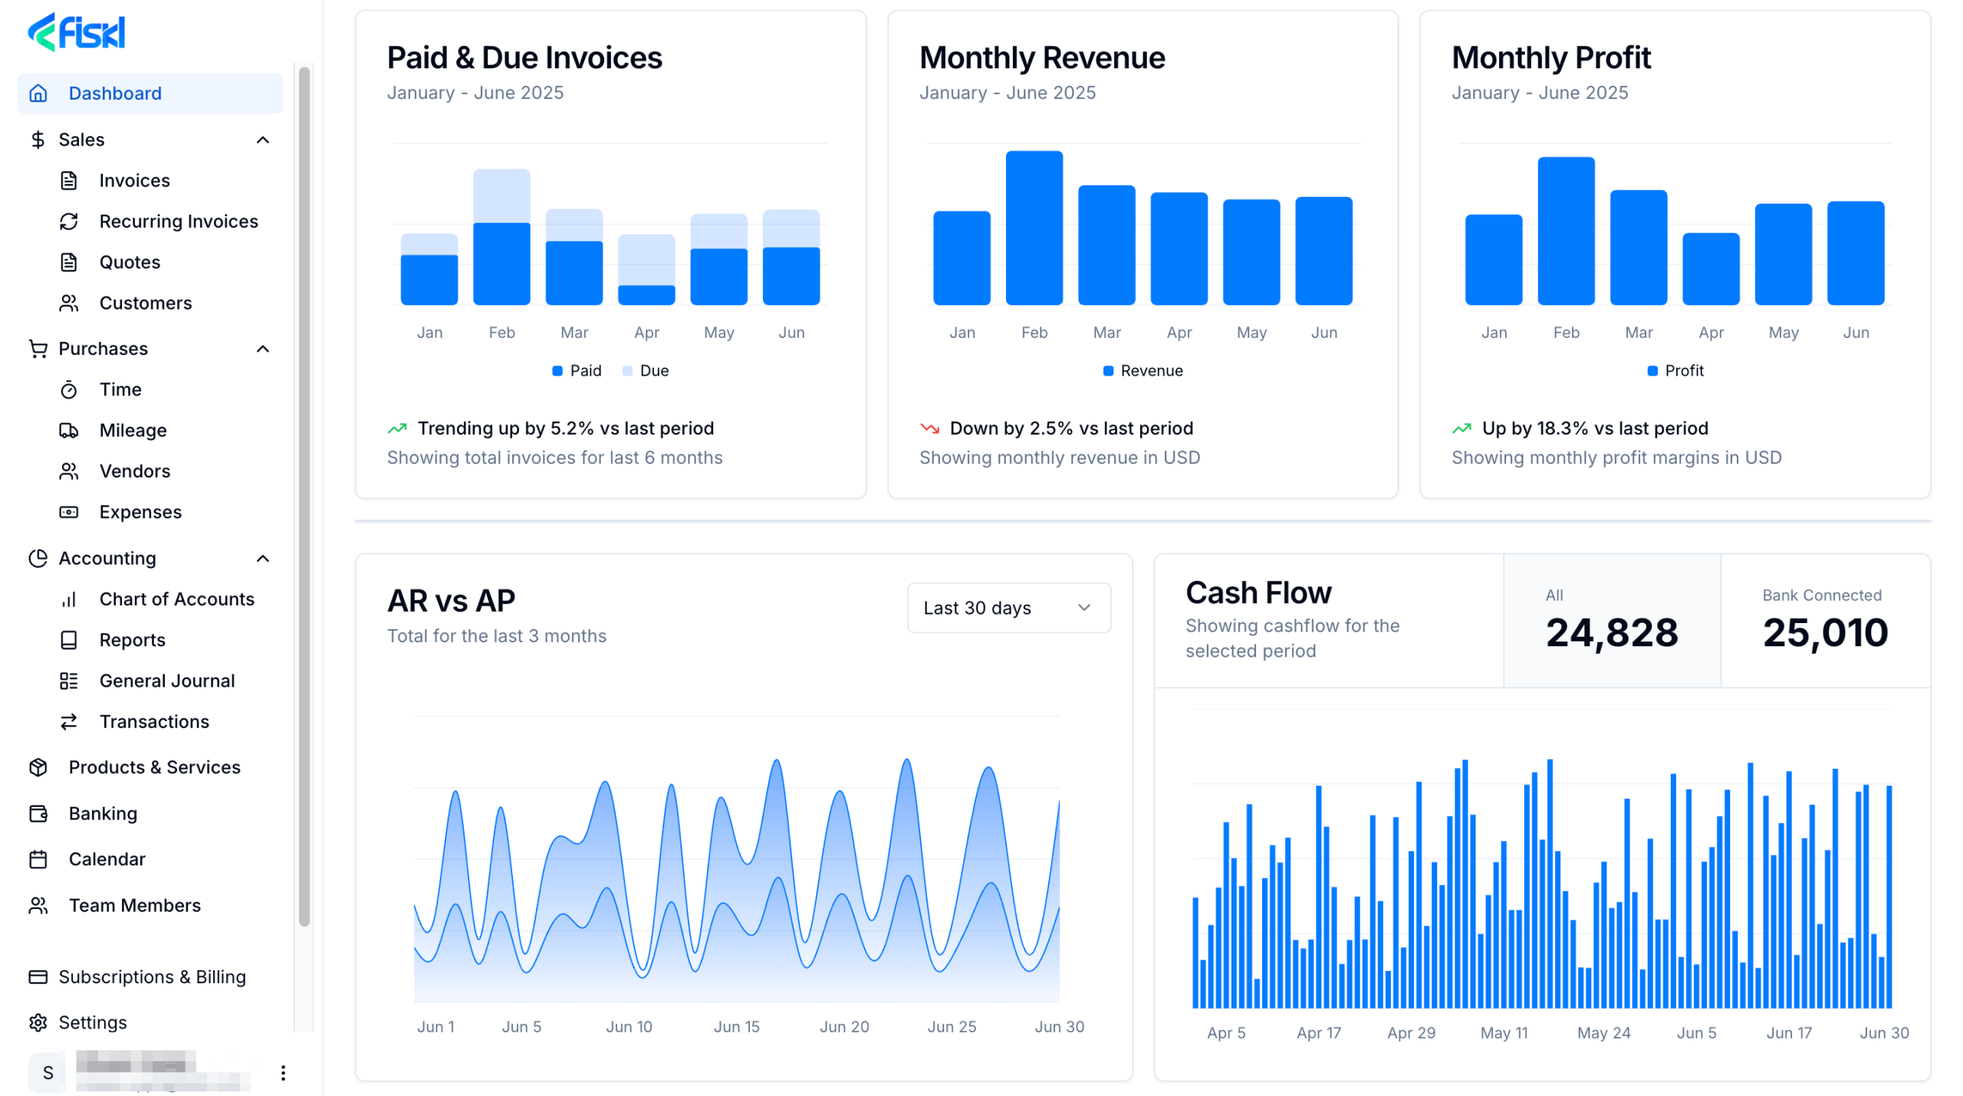The image size is (1963, 1096).
Task: Go to Subscriptions & Billing
Action: coord(152,976)
